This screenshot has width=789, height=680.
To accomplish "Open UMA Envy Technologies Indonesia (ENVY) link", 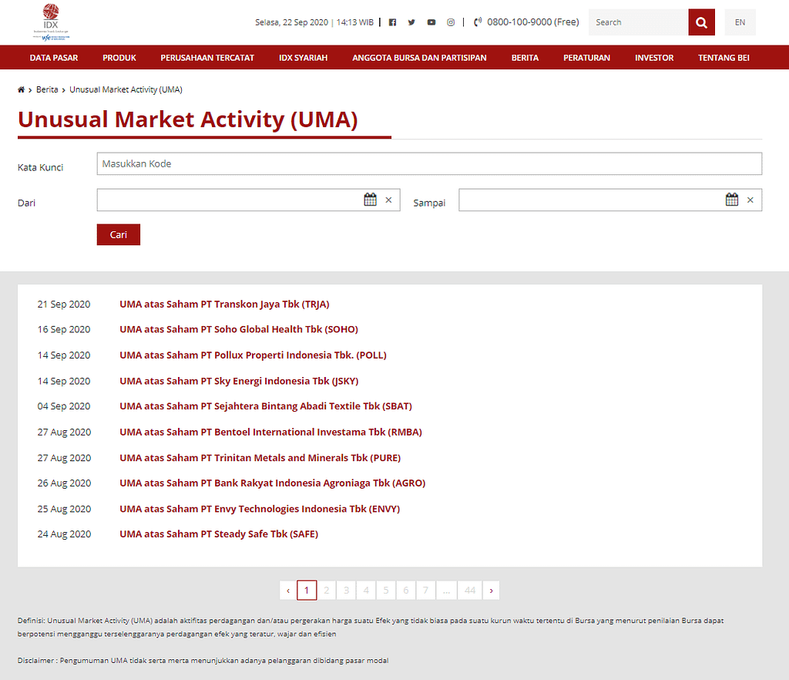I will 260,509.
